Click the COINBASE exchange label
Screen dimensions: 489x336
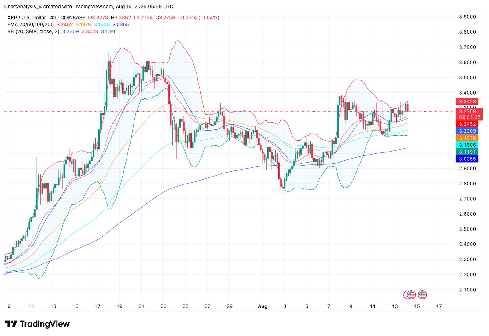pos(73,18)
